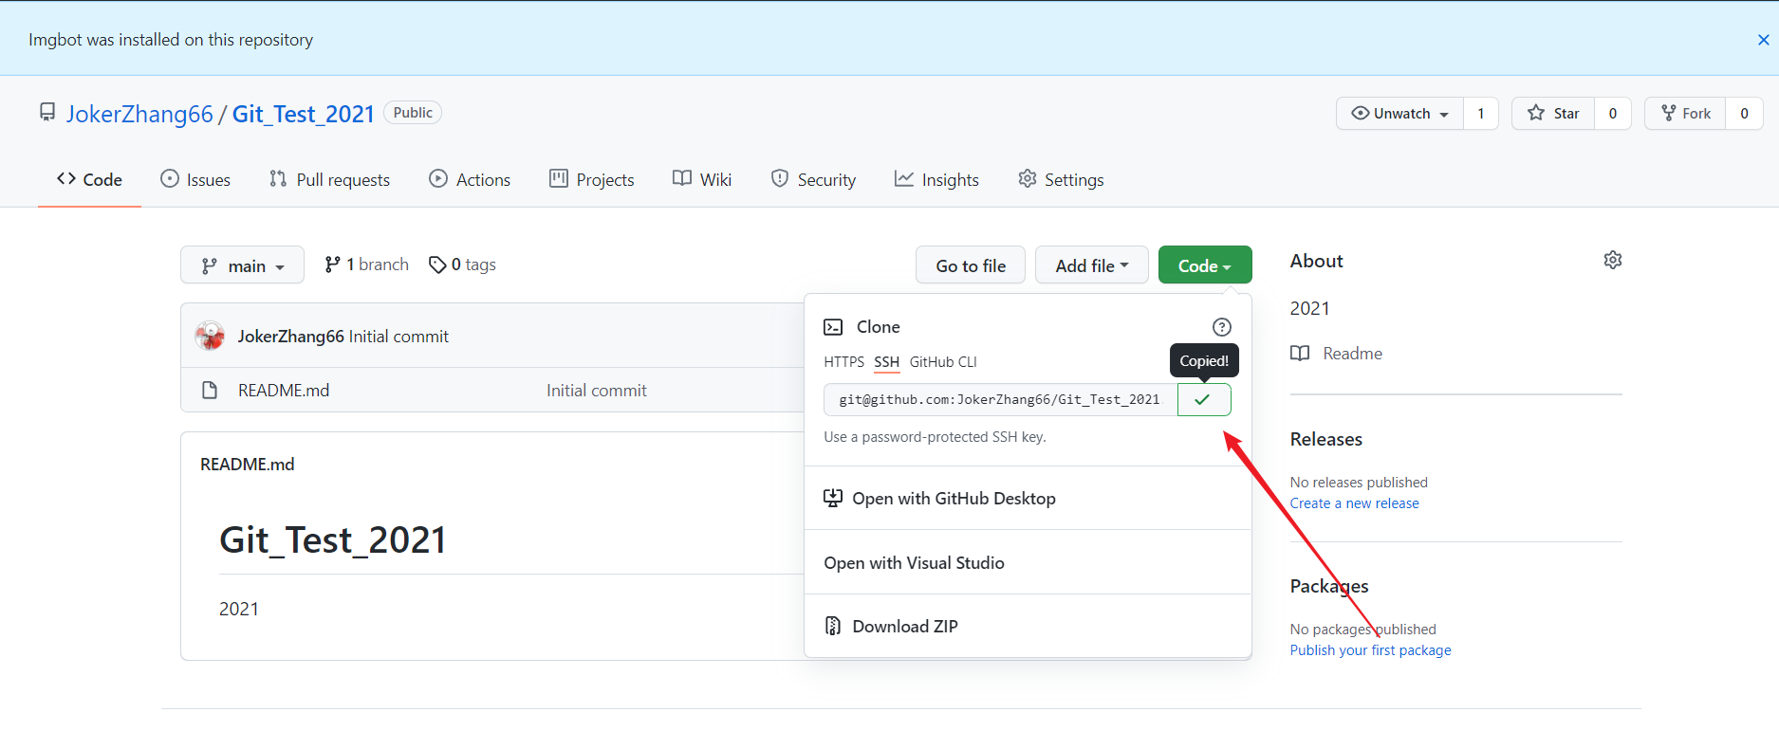The width and height of the screenshot is (1779, 749).
Task: Select the GitHub CLI clone tab
Action: 942,362
